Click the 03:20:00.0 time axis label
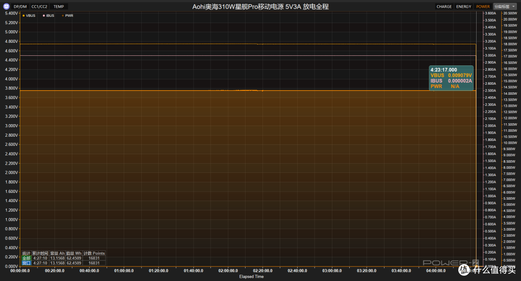 pyautogui.click(x=367, y=271)
